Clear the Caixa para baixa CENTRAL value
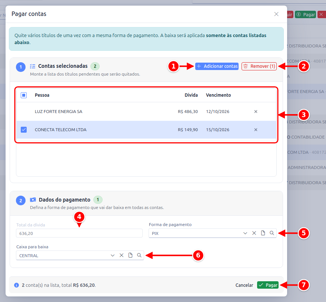326x302 pixels. tap(122, 255)
